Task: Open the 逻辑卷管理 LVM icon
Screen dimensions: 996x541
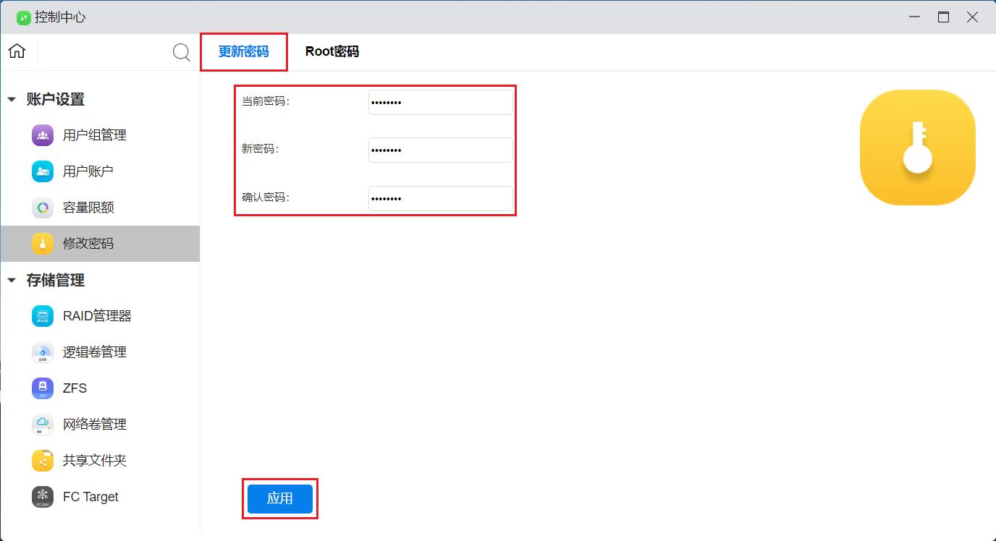Action: pos(43,352)
